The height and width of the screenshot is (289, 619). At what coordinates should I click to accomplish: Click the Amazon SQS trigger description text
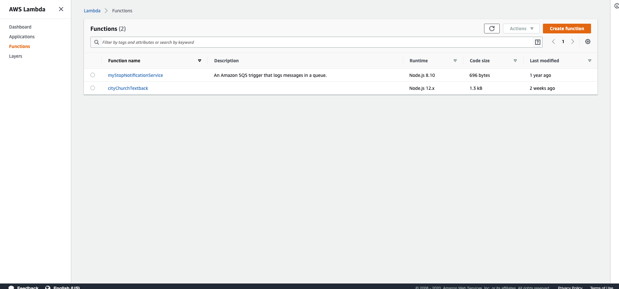tap(270, 75)
